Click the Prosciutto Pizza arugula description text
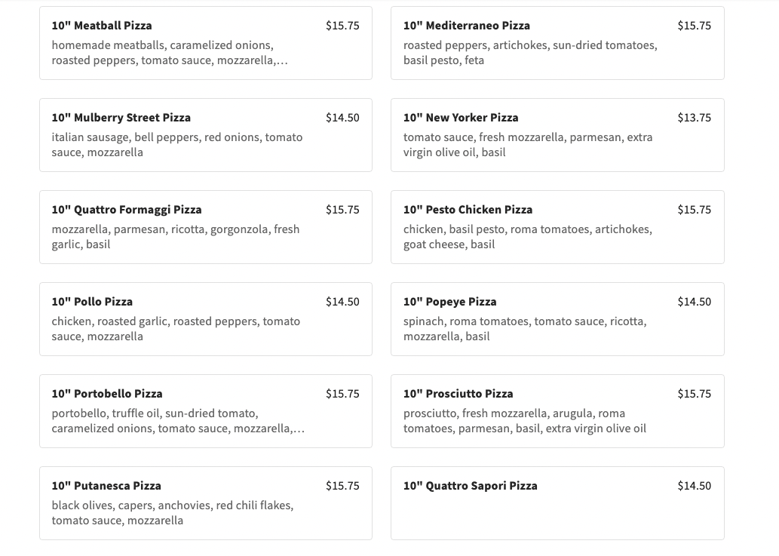 pyautogui.click(x=524, y=421)
